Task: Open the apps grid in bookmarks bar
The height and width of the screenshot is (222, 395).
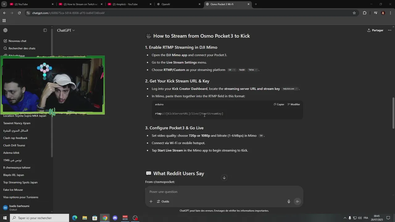Action: pos(4,21)
